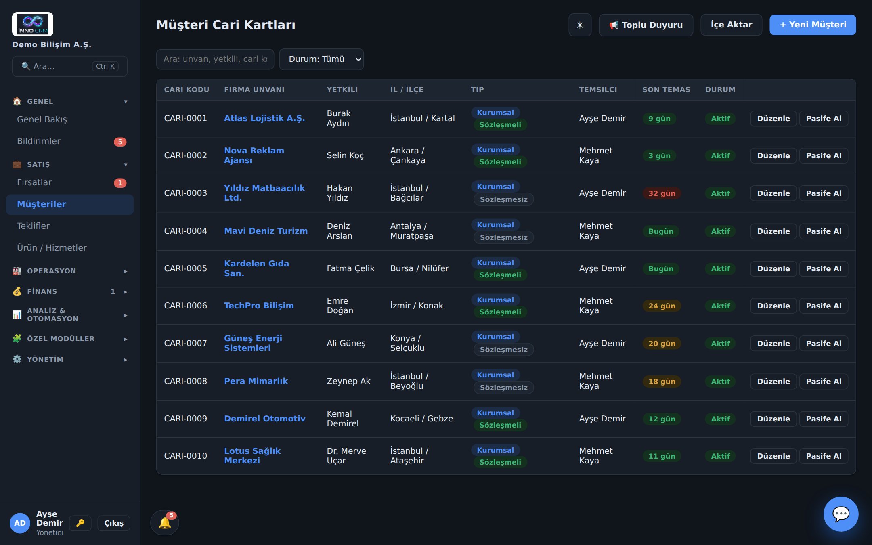Open Bildirimler menu item
This screenshot has width=872, height=545.
pyautogui.click(x=70, y=141)
